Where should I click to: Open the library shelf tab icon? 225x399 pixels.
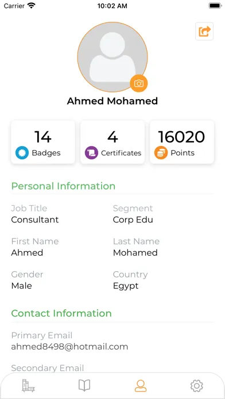pyautogui.click(x=28, y=385)
